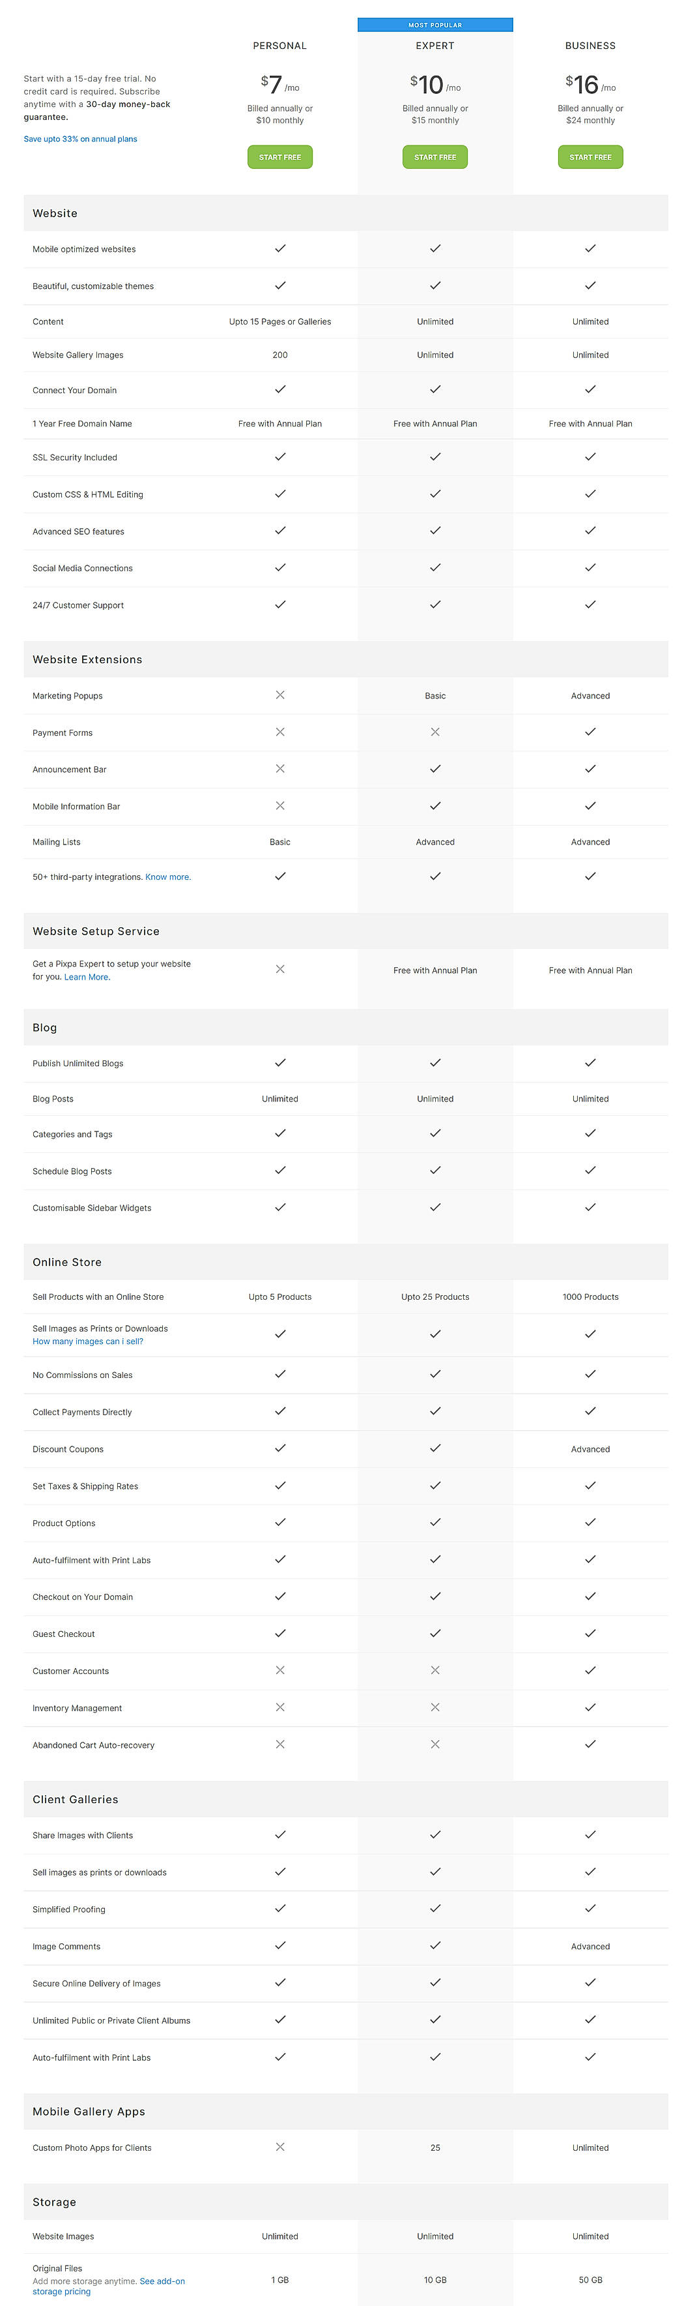
Task: Click the X mark for Customer Accounts under Personal
Action: coord(279,1670)
